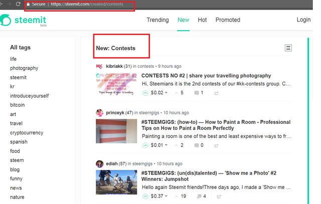The height and width of the screenshot is (204, 321).
Task: Resteem the Show me a Photo #2 post
Action: [x=219, y=196]
